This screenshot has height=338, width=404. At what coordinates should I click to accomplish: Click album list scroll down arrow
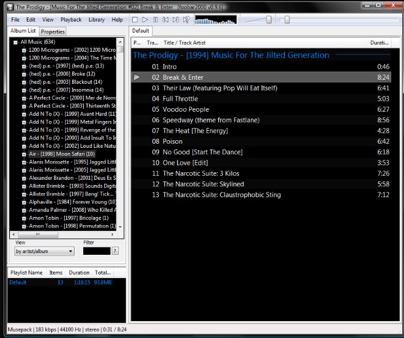tap(120, 227)
